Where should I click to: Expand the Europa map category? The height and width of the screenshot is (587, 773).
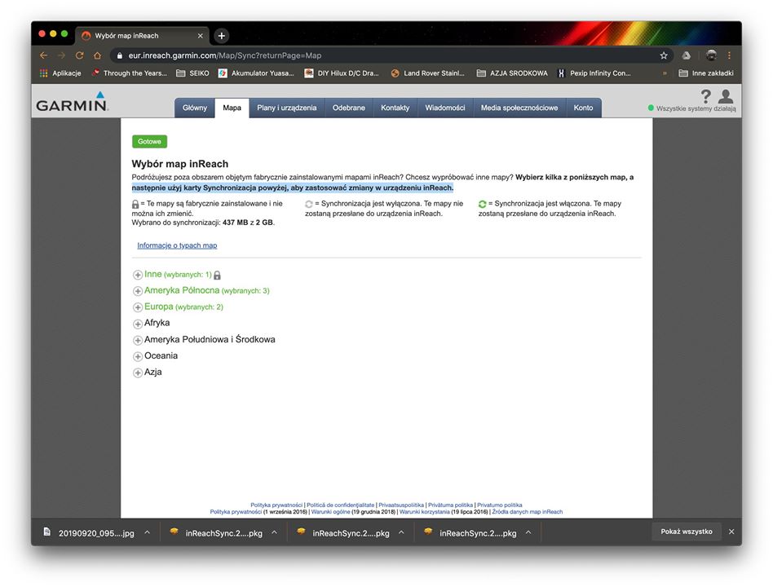(x=138, y=307)
